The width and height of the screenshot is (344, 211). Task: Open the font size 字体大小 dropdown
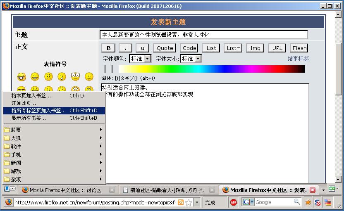point(191,59)
